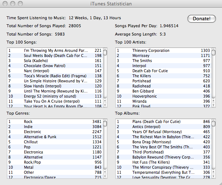This screenshot has height=185, width=222.
Task: Select genre "Indie"
Action: click(55, 127)
